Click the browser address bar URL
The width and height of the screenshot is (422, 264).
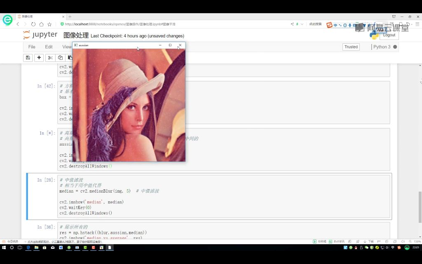tap(120, 24)
